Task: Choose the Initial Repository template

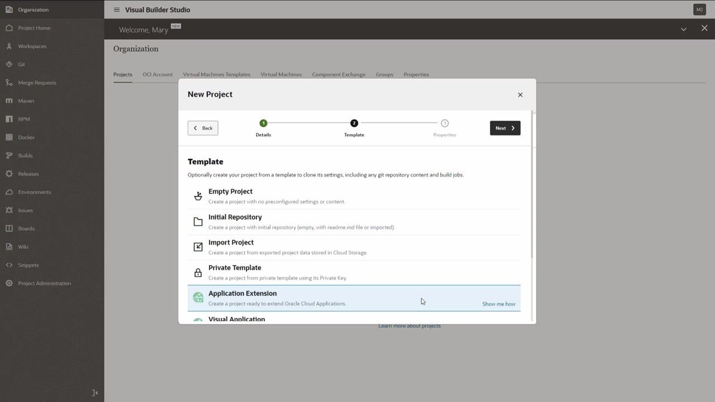Action: 354,222
